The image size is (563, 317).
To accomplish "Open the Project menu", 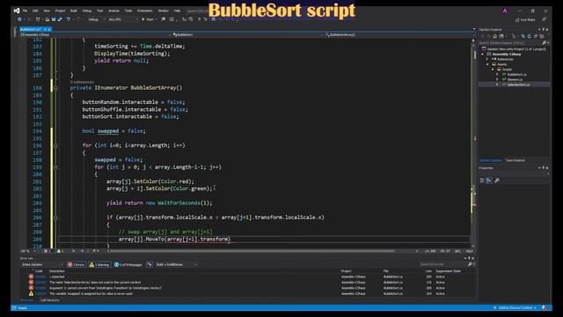I will (x=60, y=11).
